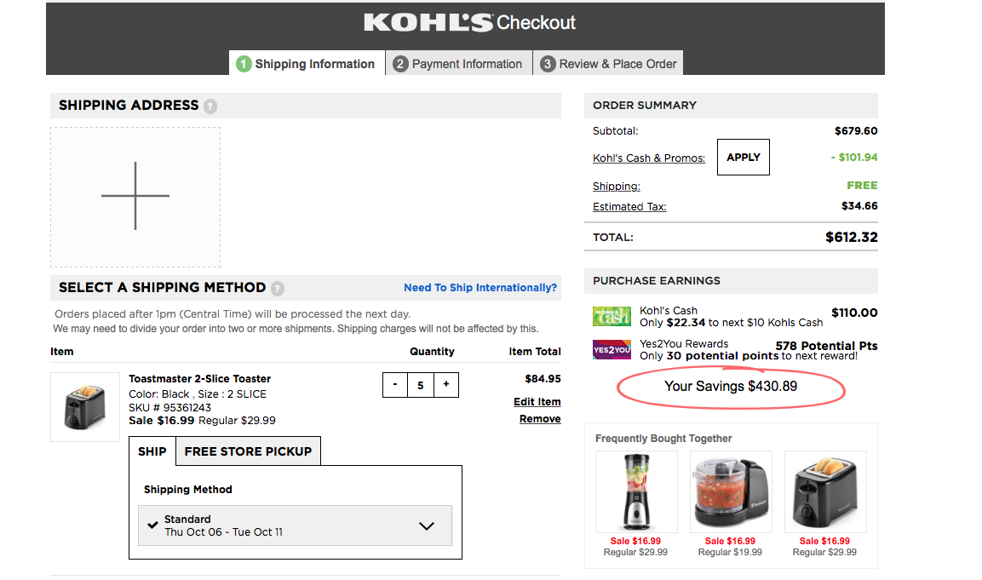Click the quantity field showing 5

(421, 385)
